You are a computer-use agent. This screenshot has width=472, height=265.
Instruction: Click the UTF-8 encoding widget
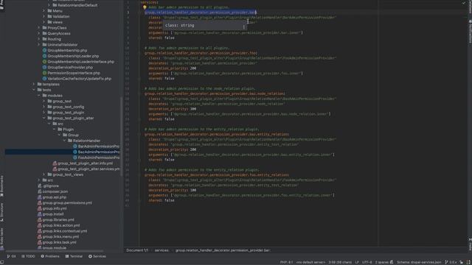[367, 262]
